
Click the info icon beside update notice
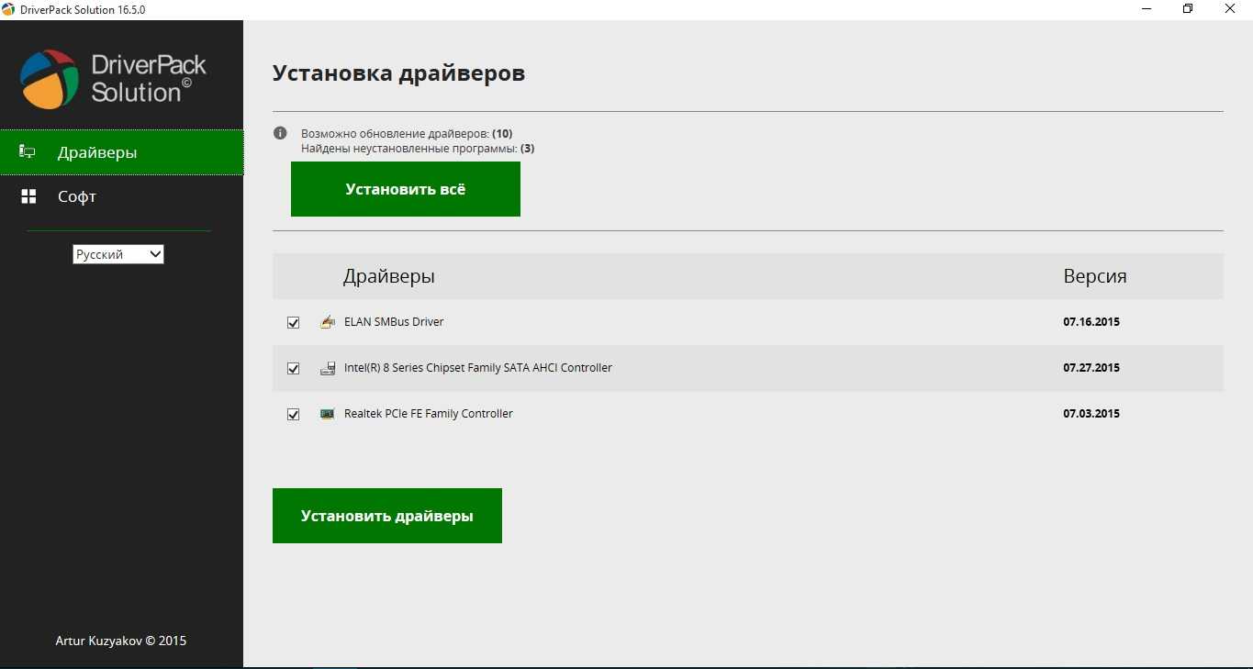pyautogui.click(x=281, y=133)
